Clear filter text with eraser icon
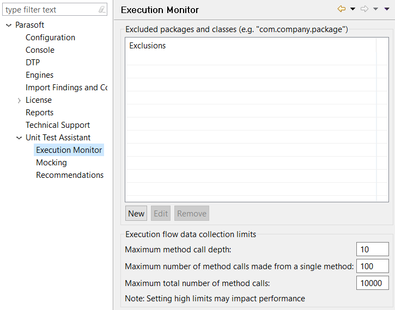Screen dimensions: 395x310 [102, 10]
